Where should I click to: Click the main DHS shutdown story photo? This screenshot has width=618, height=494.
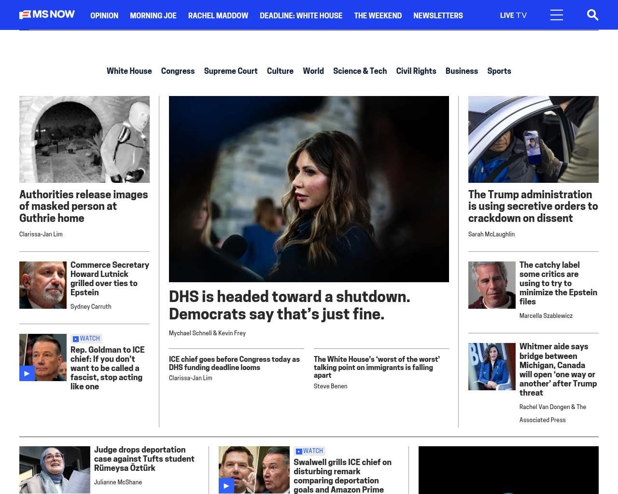click(309, 189)
